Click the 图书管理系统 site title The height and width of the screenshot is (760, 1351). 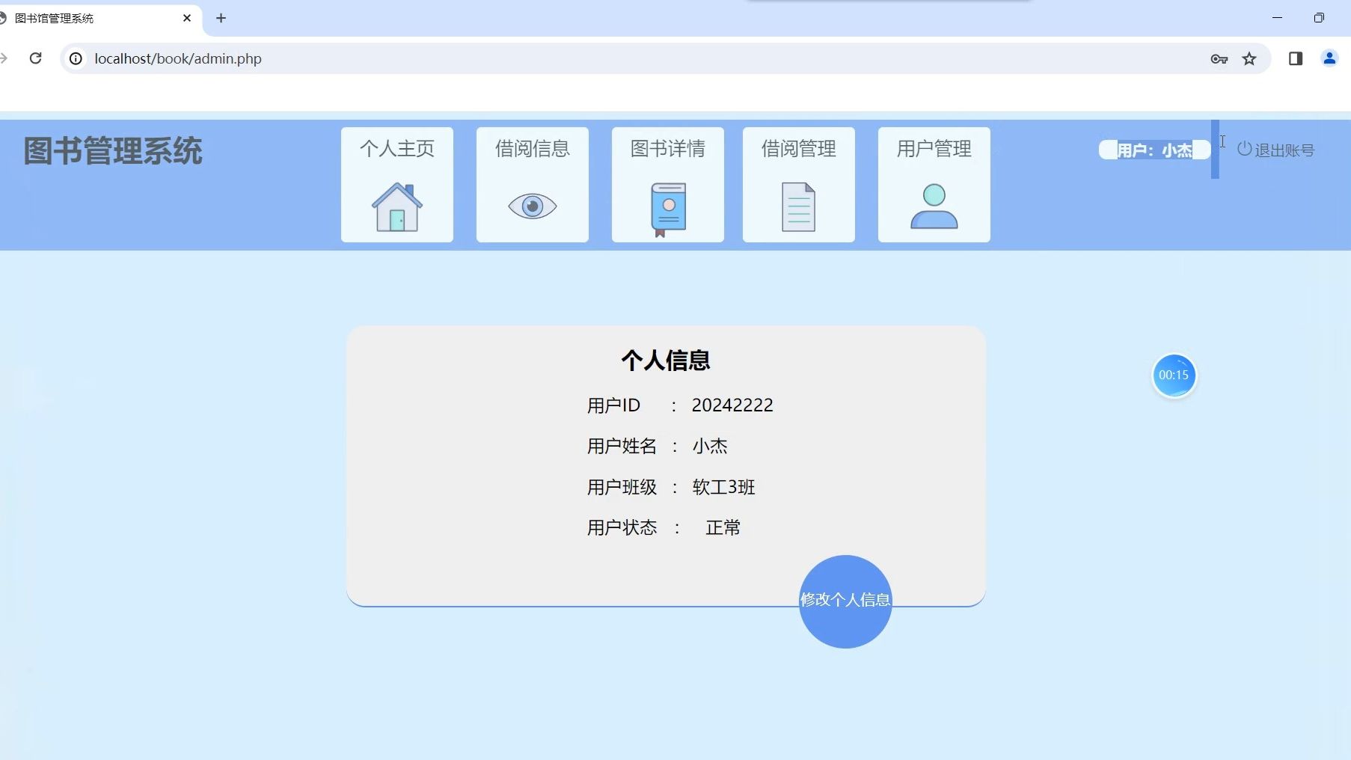(x=113, y=151)
